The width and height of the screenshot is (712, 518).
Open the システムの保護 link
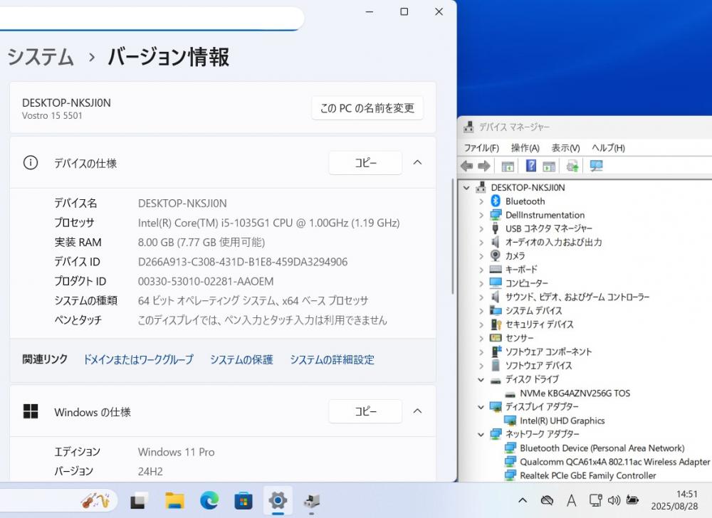(x=241, y=360)
